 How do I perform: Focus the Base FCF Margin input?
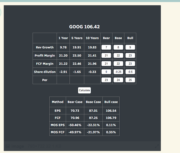(118, 64)
